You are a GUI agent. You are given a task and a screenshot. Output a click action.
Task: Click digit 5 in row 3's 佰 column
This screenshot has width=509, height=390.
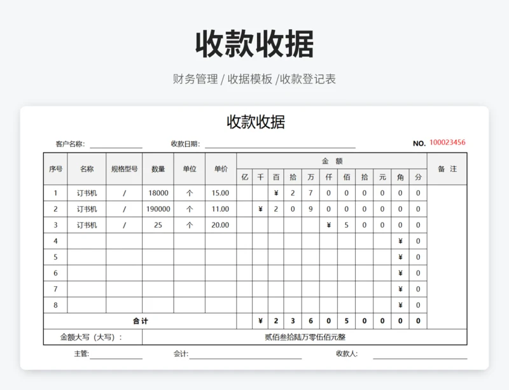click(x=346, y=225)
